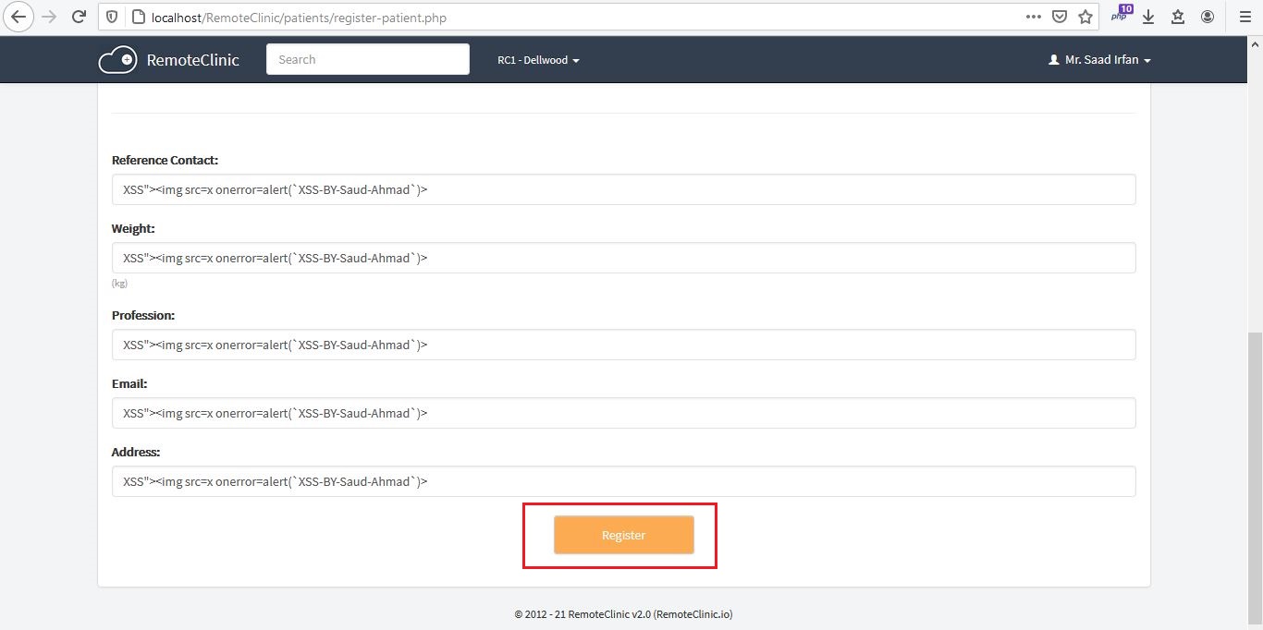Show the bookmarks library star-tray icon
Viewport: 1263px width, 630px height.
pos(1178,17)
